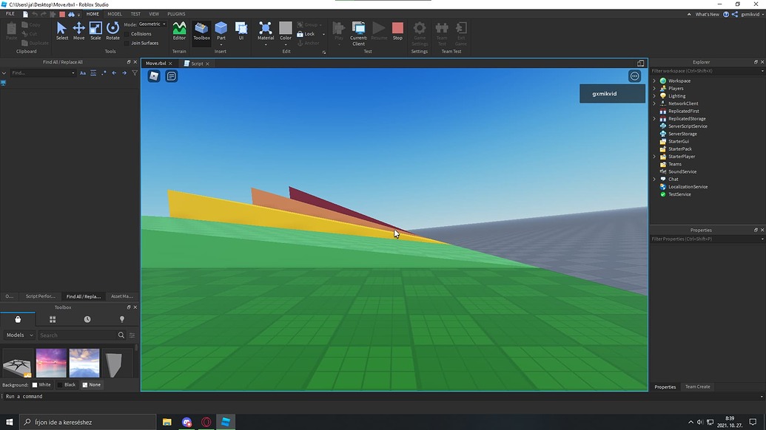
Task: Open the Material picker icon
Action: coord(265,28)
